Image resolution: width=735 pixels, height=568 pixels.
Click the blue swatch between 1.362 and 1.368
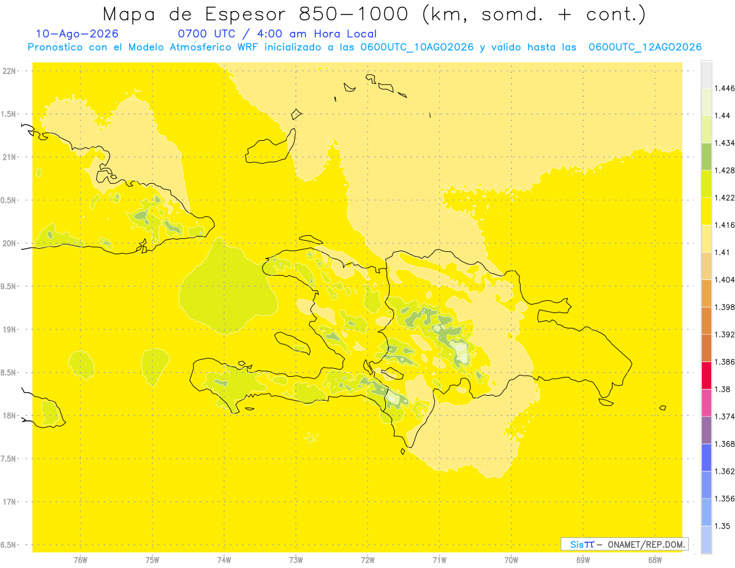pyautogui.click(x=706, y=458)
